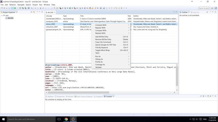Click the Forward navigation arrow icon
The height and width of the screenshot is (122, 218).
(124, 8)
